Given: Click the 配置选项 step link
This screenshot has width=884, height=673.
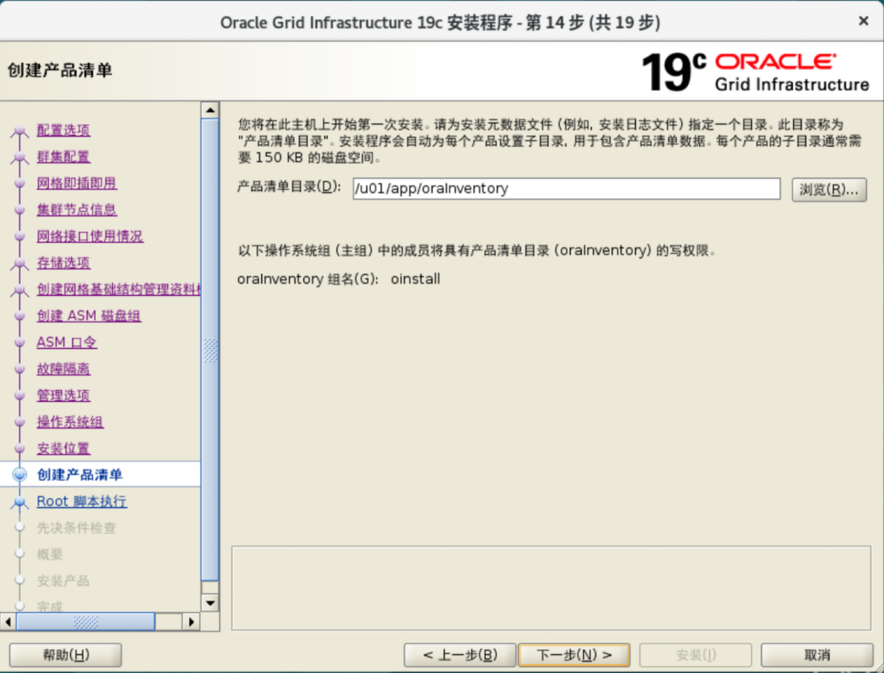Looking at the screenshot, I should [x=63, y=131].
